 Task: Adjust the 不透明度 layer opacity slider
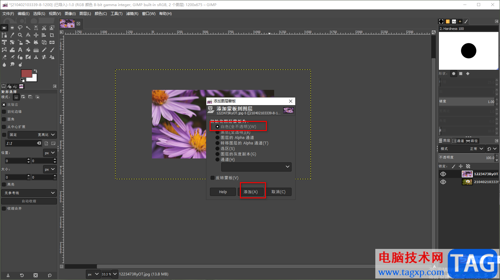[467, 158]
